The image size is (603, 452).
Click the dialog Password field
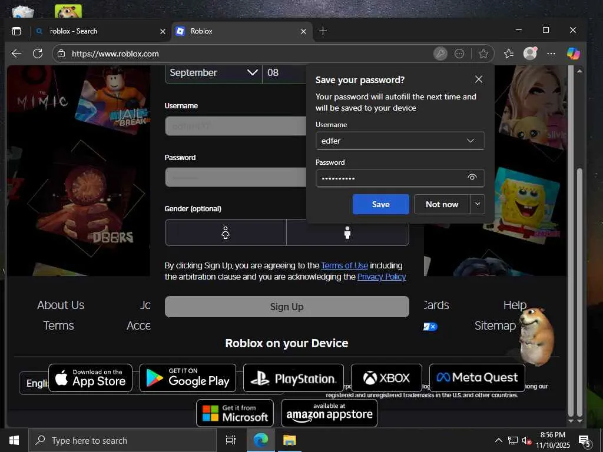point(400,178)
